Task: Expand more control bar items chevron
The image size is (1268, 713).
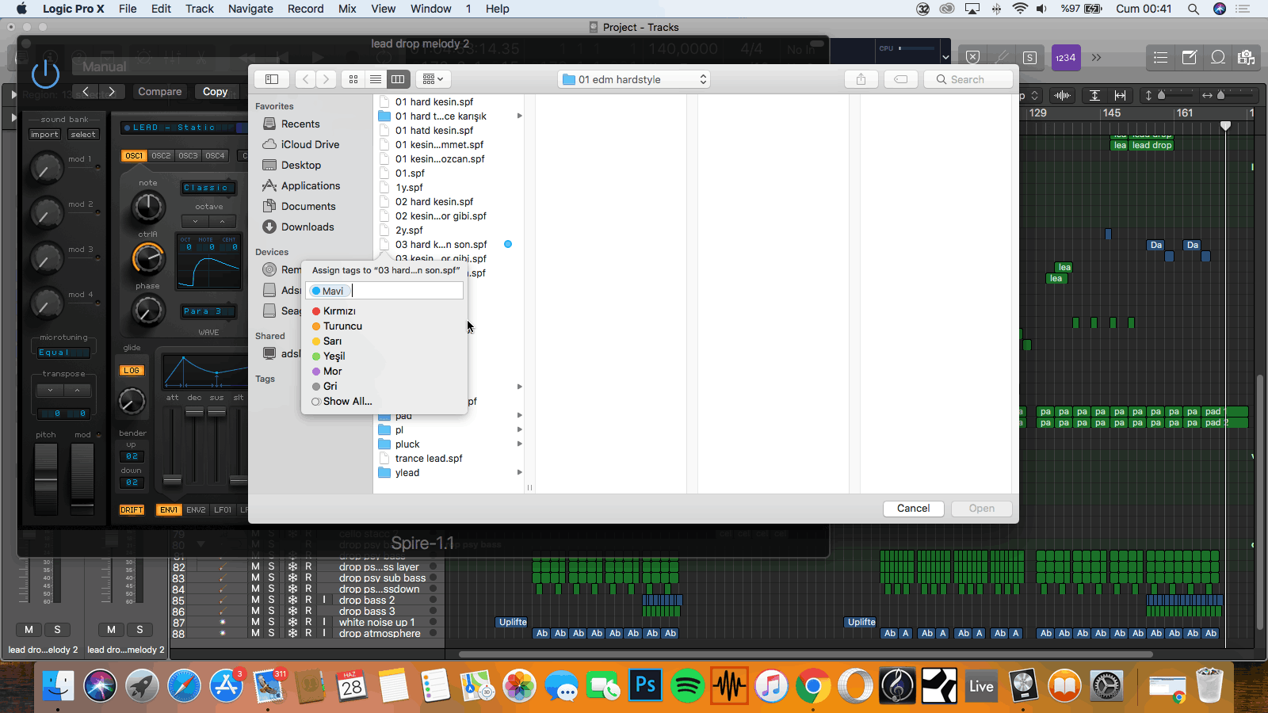Action: 1096,57
